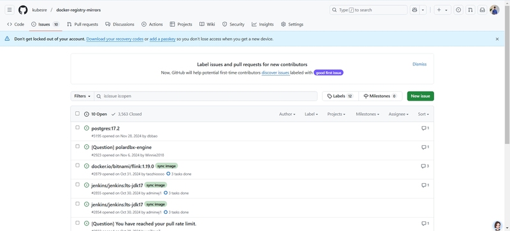Click the search bar Type / to search
510x231 pixels.
pyautogui.click(x=368, y=10)
